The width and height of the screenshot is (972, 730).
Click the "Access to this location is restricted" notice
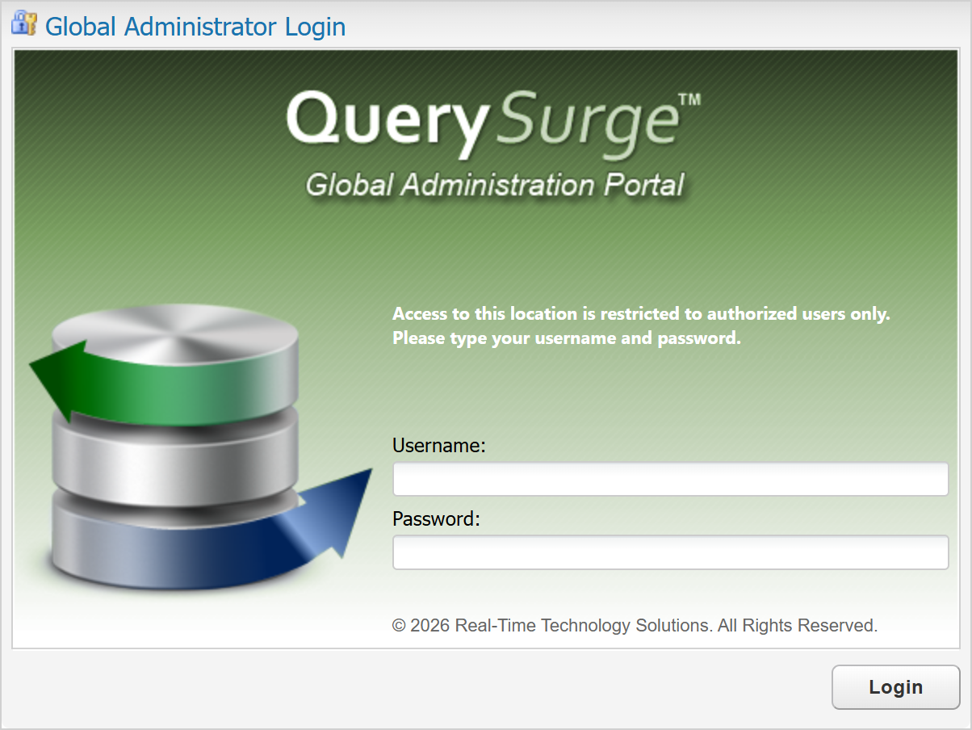click(641, 314)
